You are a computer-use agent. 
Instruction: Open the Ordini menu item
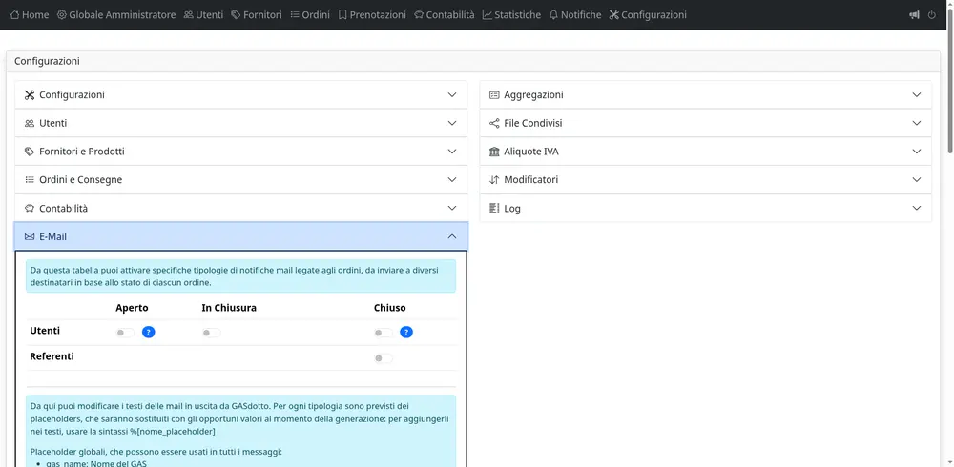point(310,15)
